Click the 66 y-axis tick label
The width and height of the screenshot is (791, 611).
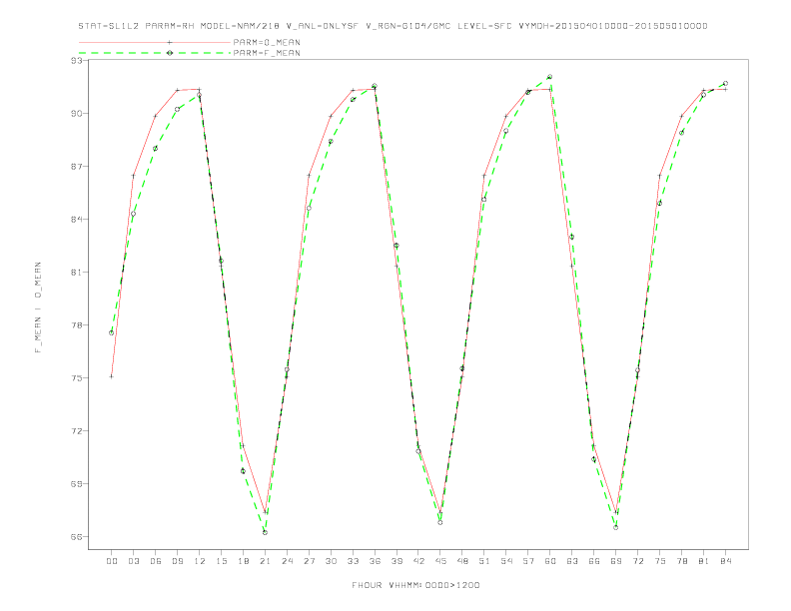coord(77,537)
